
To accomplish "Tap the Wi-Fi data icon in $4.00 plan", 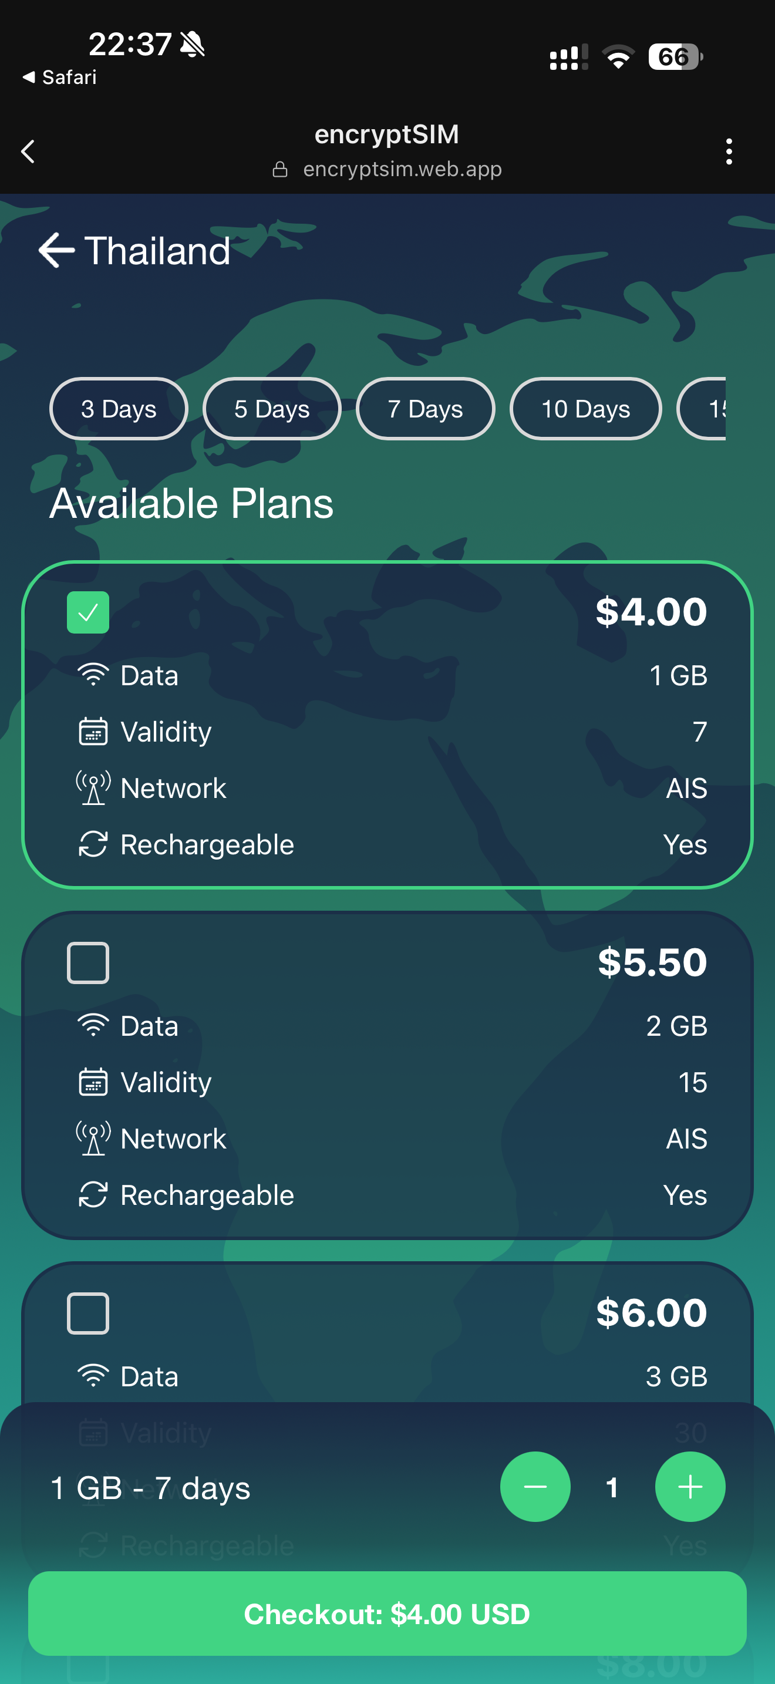I will [x=93, y=675].
